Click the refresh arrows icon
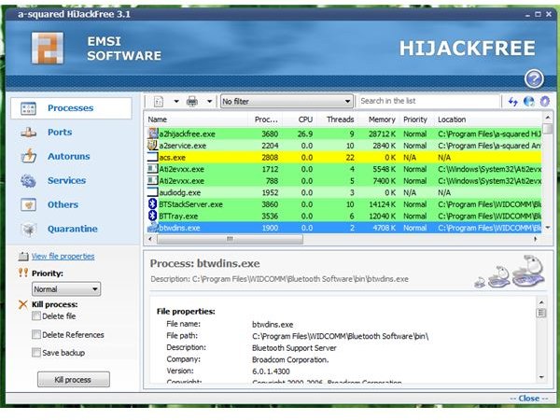The image size is (560, 420). click(513, 102)
